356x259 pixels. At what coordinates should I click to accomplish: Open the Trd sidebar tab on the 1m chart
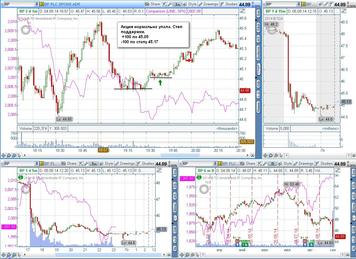[258, 13]
